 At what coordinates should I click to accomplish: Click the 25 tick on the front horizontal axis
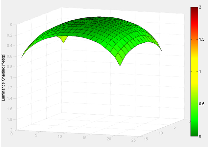tap(134, 140)
